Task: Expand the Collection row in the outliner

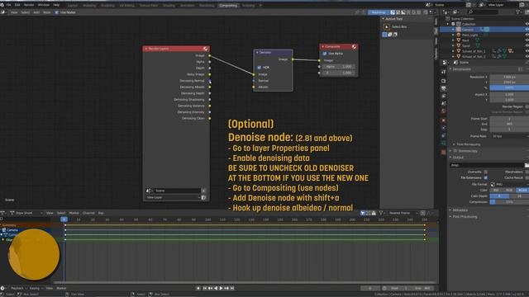Action: (x=448, y=24)
